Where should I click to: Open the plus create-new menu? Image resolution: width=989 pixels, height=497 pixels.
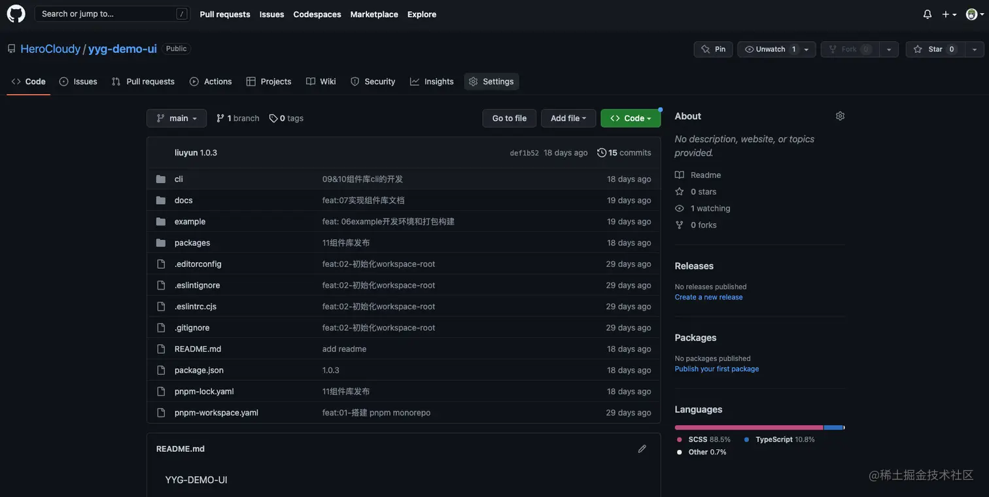949,14
